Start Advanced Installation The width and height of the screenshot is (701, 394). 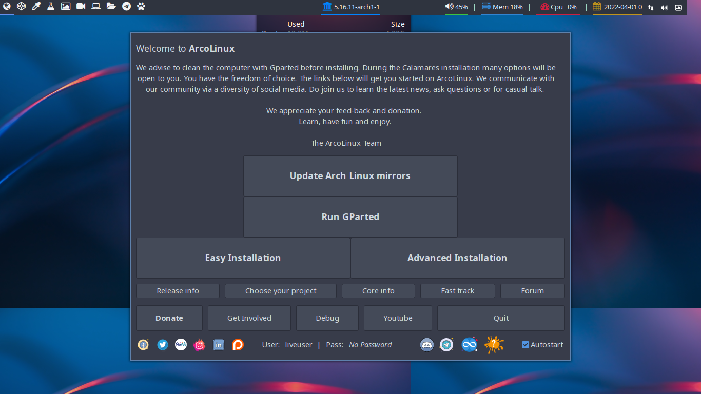point(457,258)
